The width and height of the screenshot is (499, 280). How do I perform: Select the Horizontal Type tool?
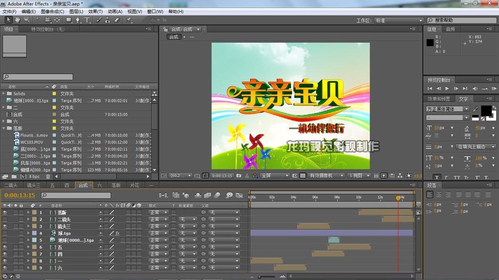[87, 20]
